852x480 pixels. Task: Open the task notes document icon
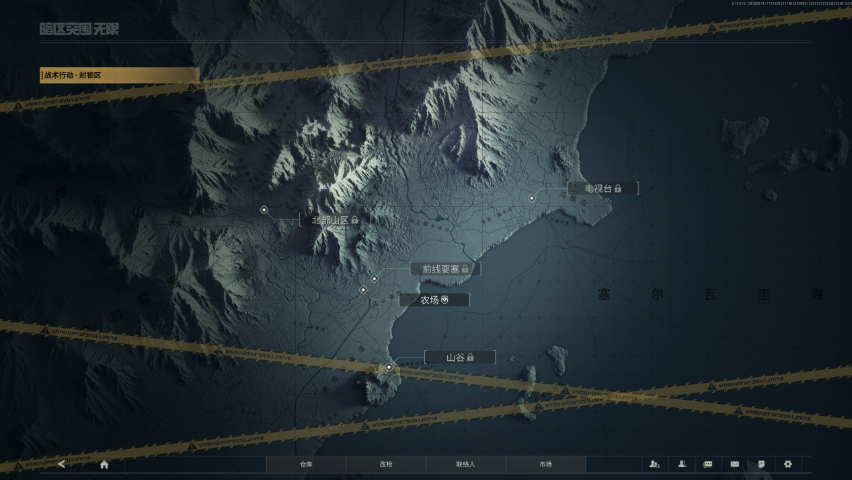click(761, 464)
